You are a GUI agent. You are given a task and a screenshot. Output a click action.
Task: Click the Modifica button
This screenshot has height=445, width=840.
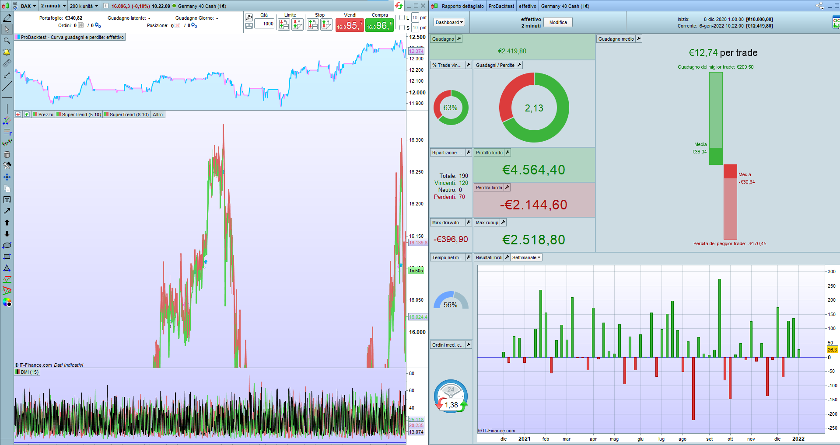pos(558,22)
